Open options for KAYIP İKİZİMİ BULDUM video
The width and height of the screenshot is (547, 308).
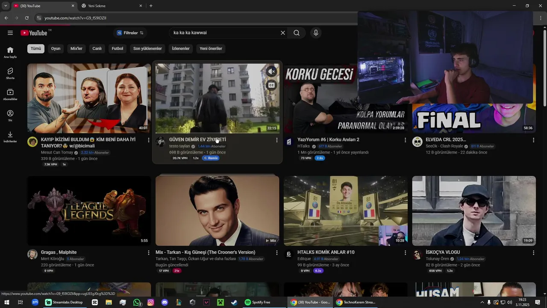coord(148,140)
